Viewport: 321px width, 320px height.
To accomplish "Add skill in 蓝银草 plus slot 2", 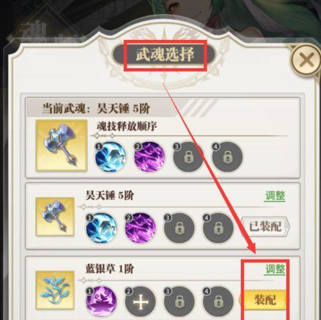I will pos(141,301).
